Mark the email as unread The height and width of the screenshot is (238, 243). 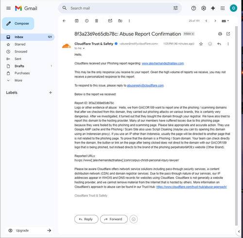[x=110, y=21]
